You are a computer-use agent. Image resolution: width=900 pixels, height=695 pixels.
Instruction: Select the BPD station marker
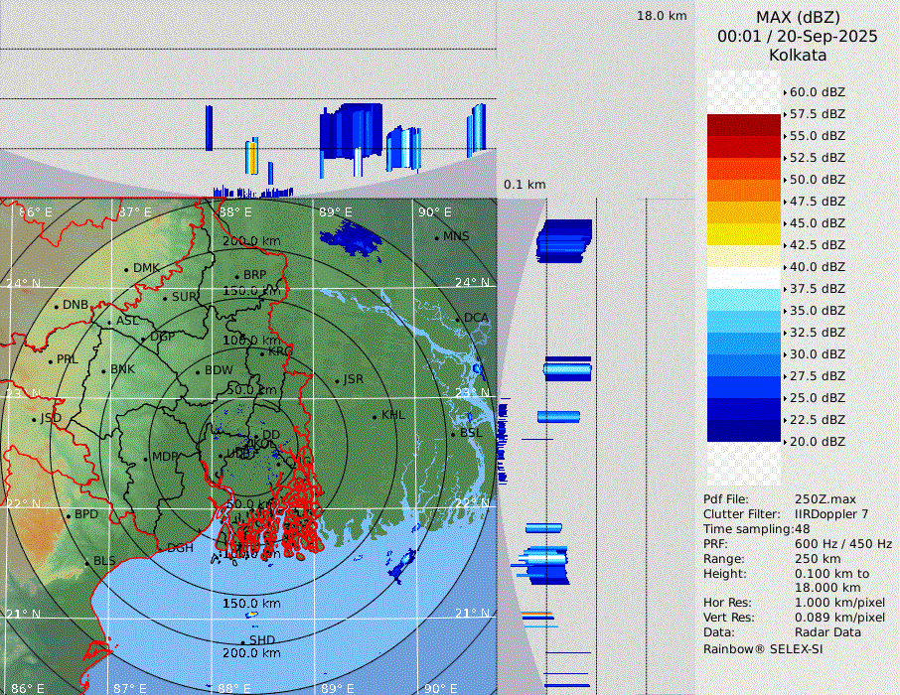pos(68,515)
